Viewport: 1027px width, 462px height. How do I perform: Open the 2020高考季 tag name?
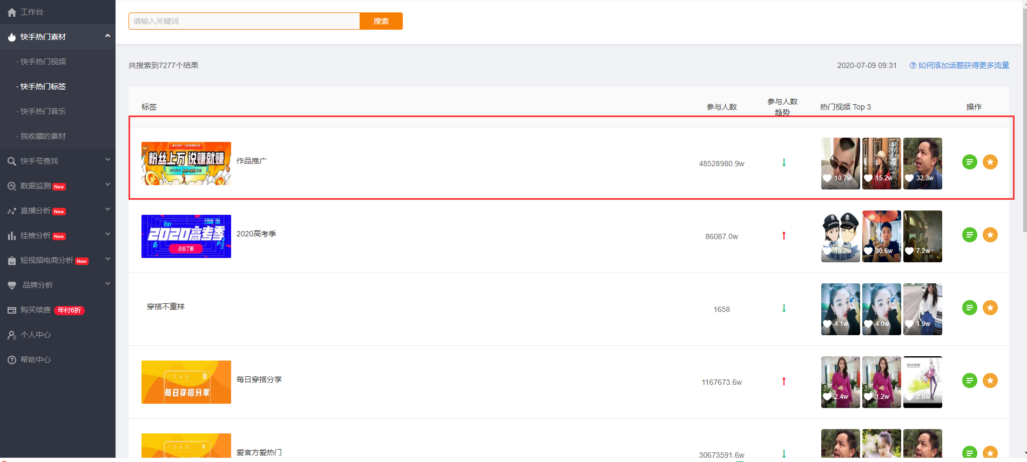click(256, 234)
